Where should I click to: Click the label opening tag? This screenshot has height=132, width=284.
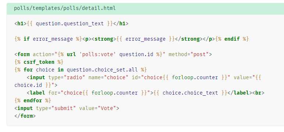(36, 93)
